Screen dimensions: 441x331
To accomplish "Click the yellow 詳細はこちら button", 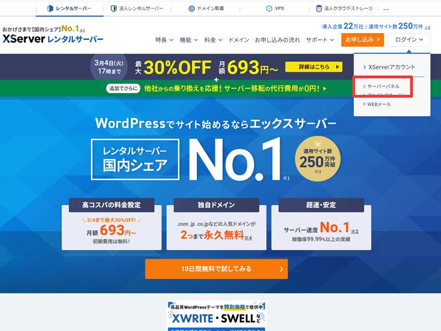I will point(314,67).
